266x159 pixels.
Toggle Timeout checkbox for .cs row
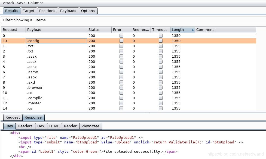click(160, 108)
